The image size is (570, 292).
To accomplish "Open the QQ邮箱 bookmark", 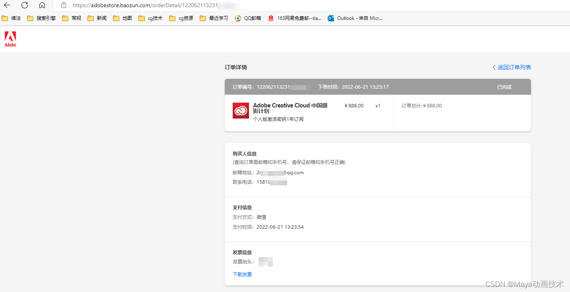I will [x=248, y=18].
